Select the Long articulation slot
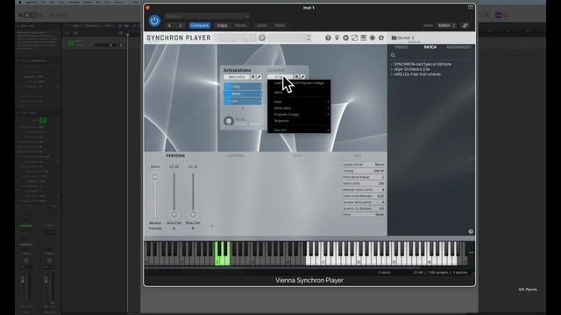This screenshot has width=561, height=315. [x=243, y=87]
